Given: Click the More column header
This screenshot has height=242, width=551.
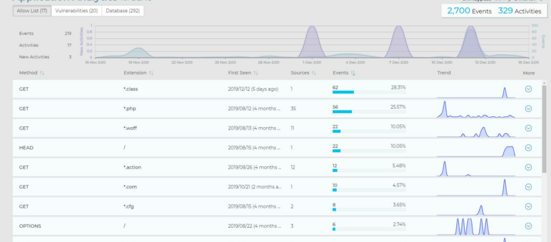Looking at the screenshot, I should click(x=529, y=73).
